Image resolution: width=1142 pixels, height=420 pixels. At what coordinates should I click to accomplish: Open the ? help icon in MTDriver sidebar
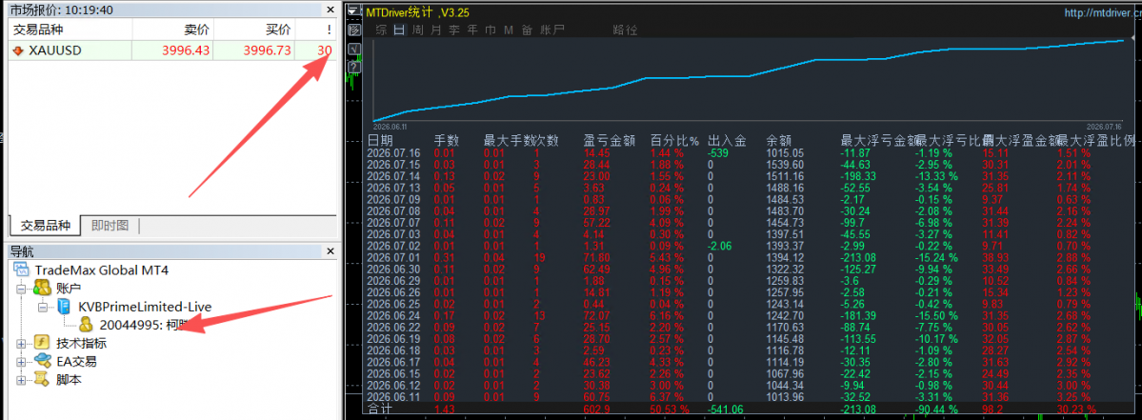coord(354,68)
